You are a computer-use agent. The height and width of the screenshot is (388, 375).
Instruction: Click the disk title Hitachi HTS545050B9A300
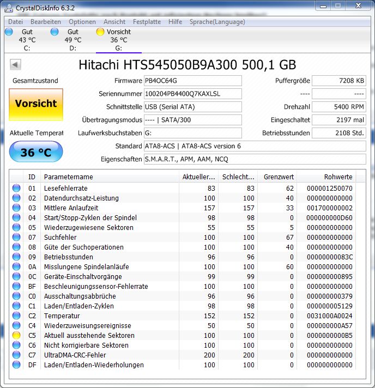pos(187,65)
